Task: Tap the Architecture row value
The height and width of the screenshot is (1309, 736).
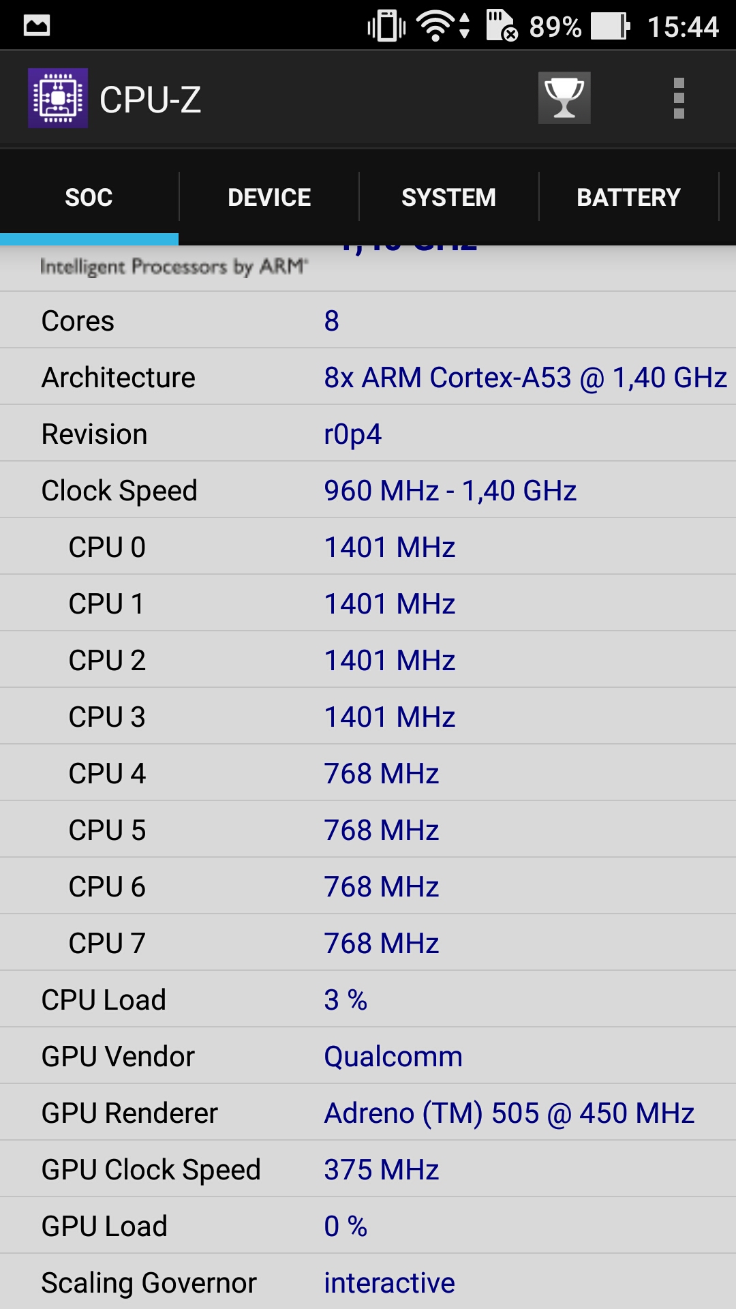Action: coord(525,378)
